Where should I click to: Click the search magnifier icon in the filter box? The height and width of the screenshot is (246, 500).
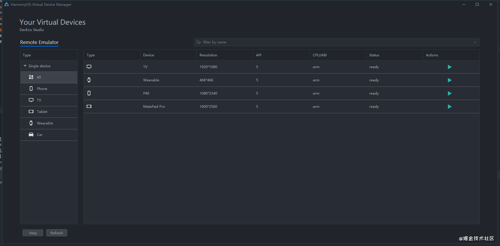click(x=198, y=42)
